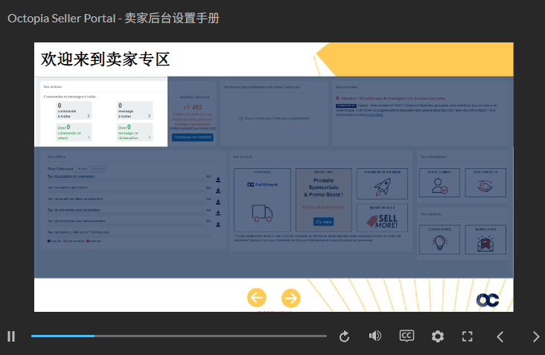
Task: Select the second days tab beside Taux Cdiscount
Action: click(98, 169)
